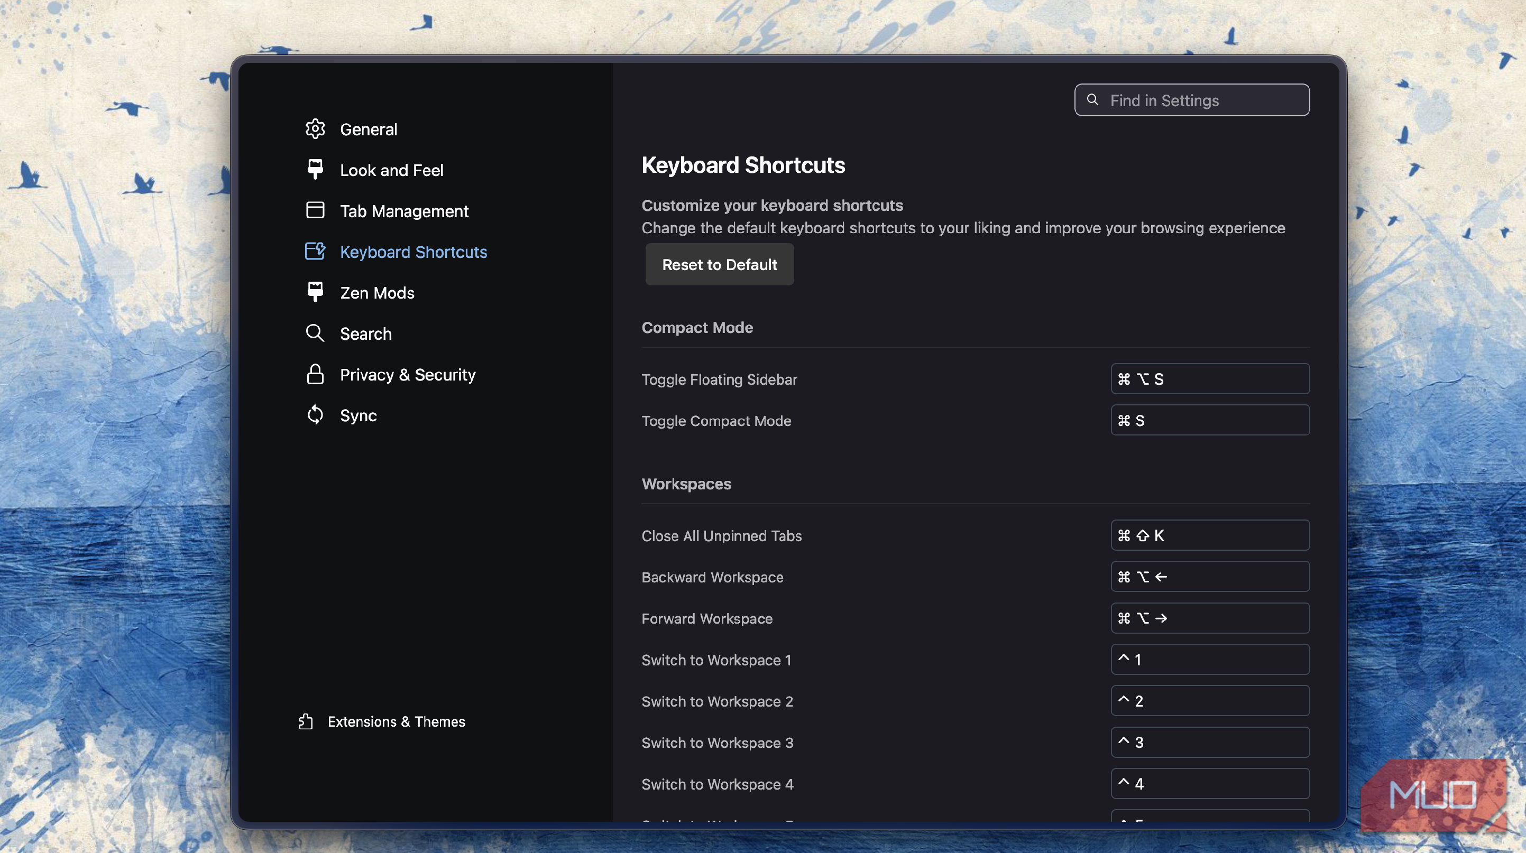
Task: Edit the Switch to Workspace 4 shortcut
Action: coord(1210,784)
